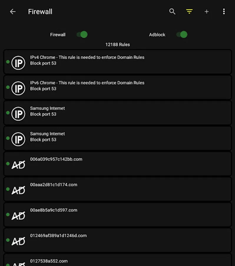Click AD icon for 012469af389a1d1246d.com
The width and height of the screenshot is (235, 266).
pyautogui.click(x=18, y=241)
